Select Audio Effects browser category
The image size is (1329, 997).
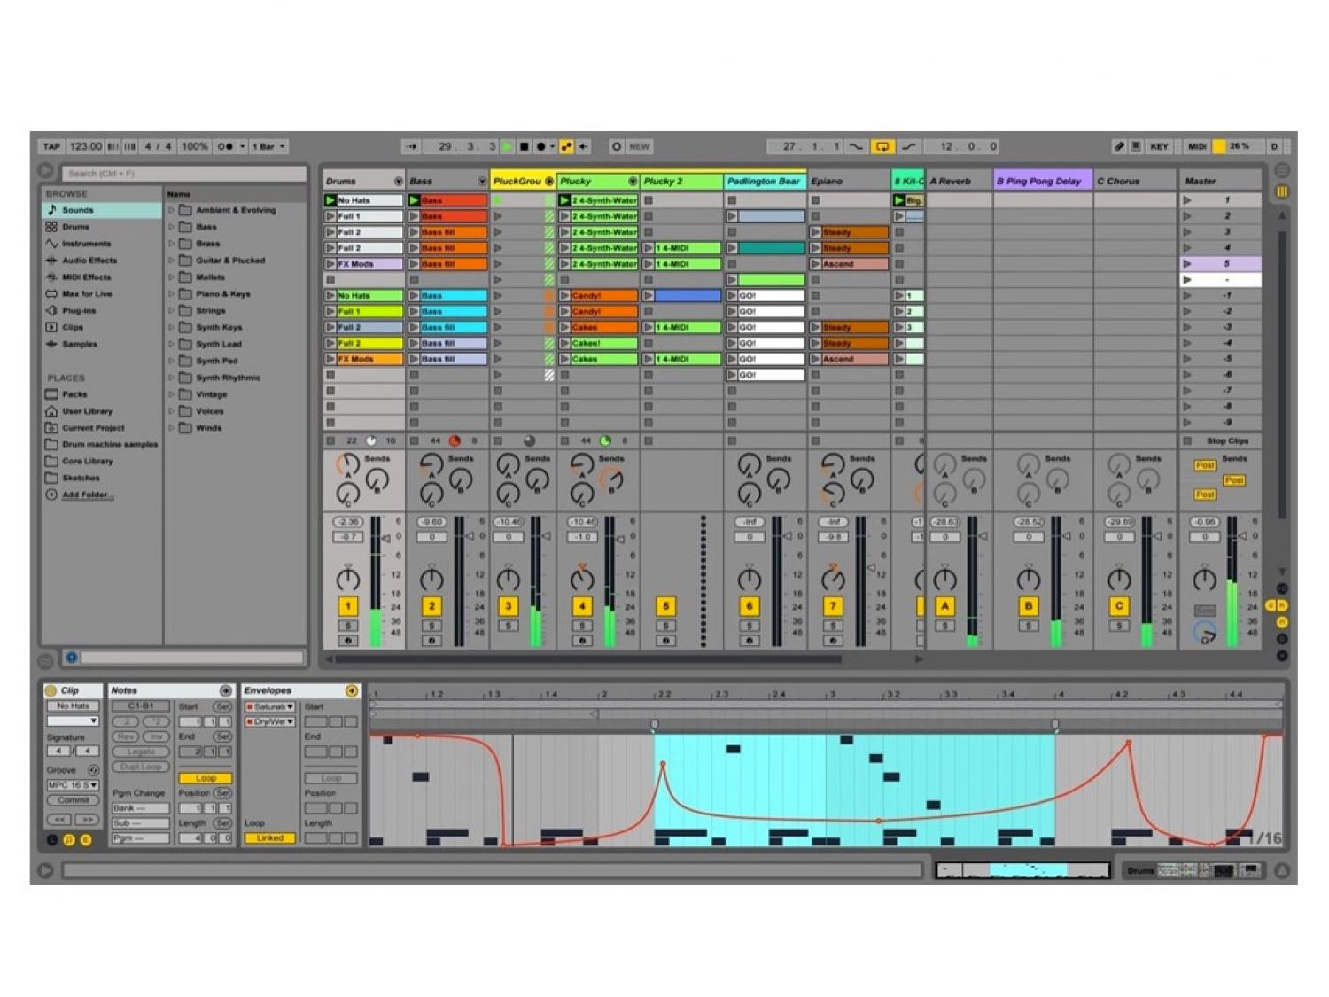pyautogui.click(x=89, y=261)
